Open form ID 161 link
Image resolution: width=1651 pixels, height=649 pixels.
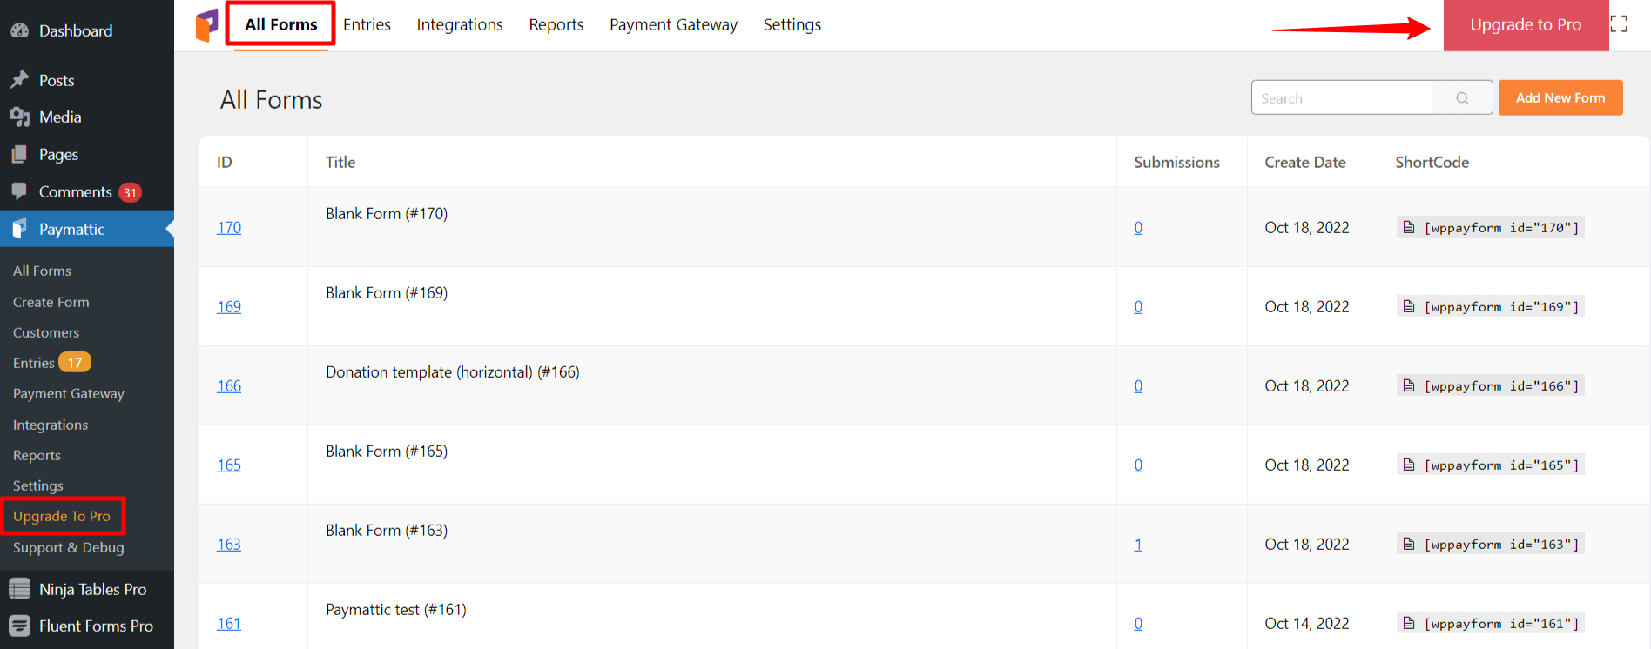(229, 623)
